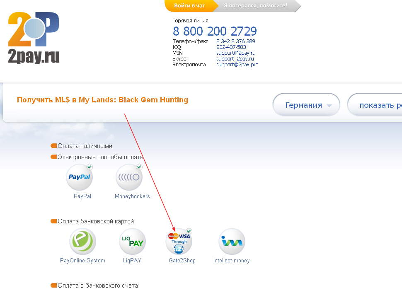The width and height of the screenshot is (402, 293).
Task: Open the Германия country dropdown
Action: pyautogui.click(x=306, y=105)
